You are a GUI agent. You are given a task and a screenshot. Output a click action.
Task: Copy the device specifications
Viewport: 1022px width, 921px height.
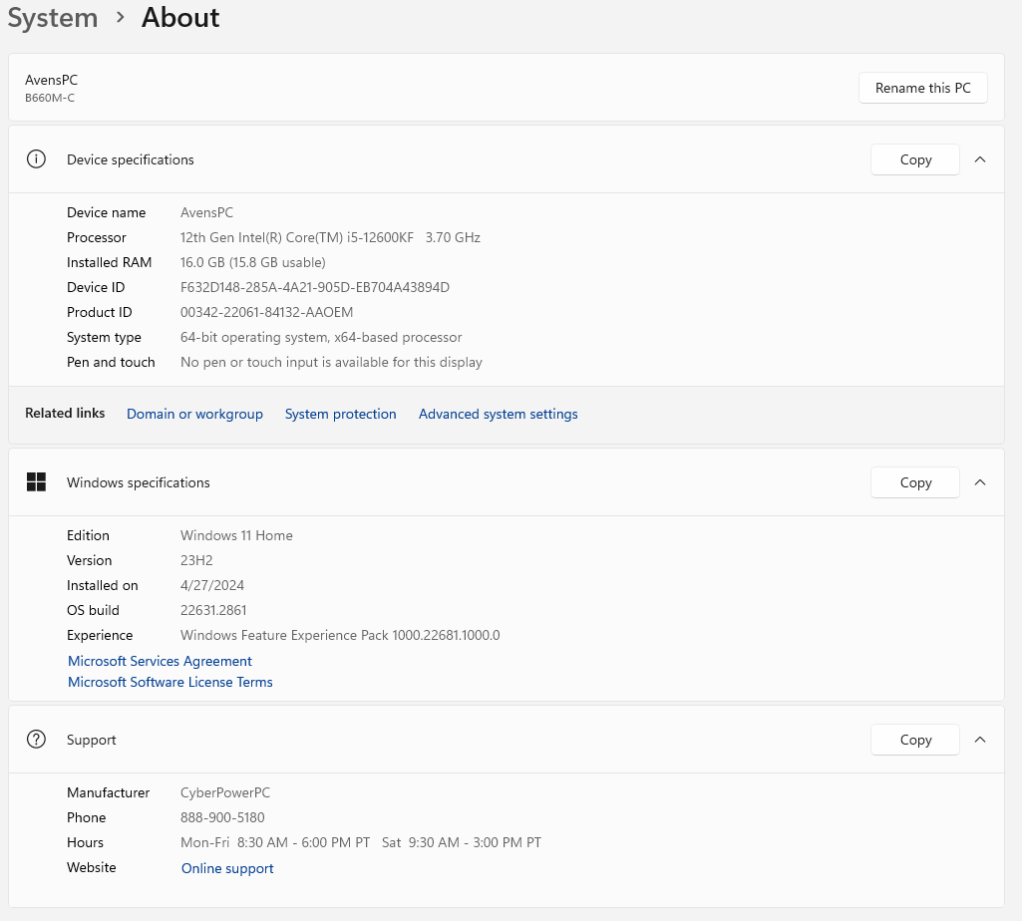click(x=914, y=159)
